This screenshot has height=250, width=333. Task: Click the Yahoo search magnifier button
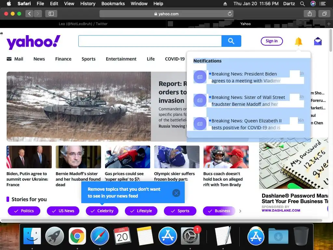click(x=231, y=41)
